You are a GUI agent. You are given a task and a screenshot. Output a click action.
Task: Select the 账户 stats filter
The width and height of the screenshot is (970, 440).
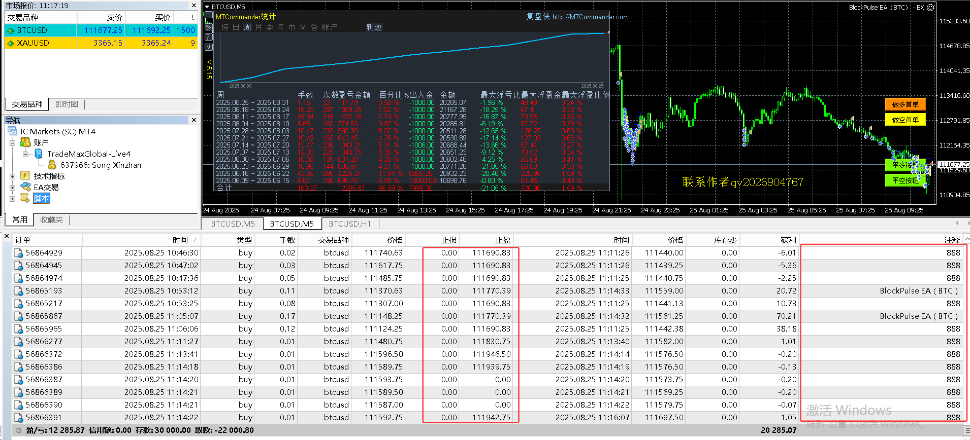point(330,27)
